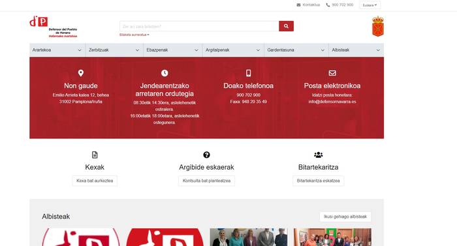The image size is (457, 246).
Task: Click the Posta elektronikoa heading
Action: (x=332, y=85)
